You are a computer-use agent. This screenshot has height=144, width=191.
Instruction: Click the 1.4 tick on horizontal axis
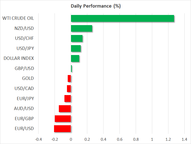[184, 139]
